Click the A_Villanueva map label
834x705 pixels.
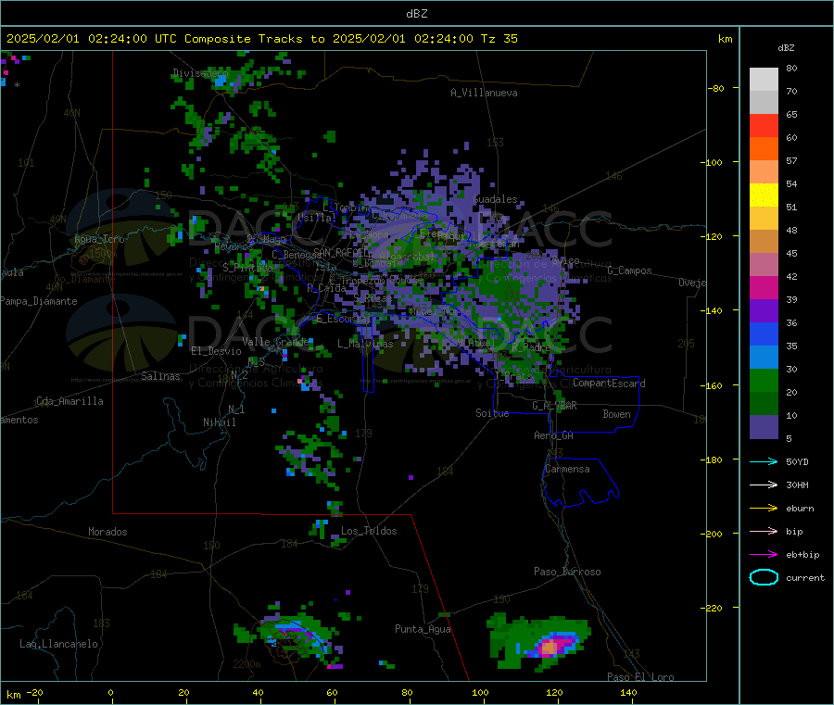pos(484,93)
